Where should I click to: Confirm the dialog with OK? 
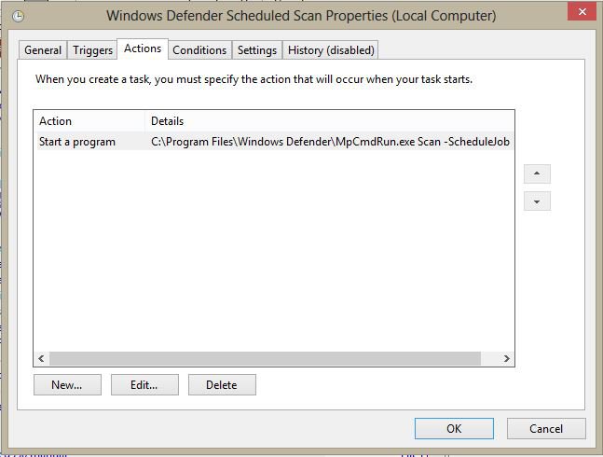point(454,429)
